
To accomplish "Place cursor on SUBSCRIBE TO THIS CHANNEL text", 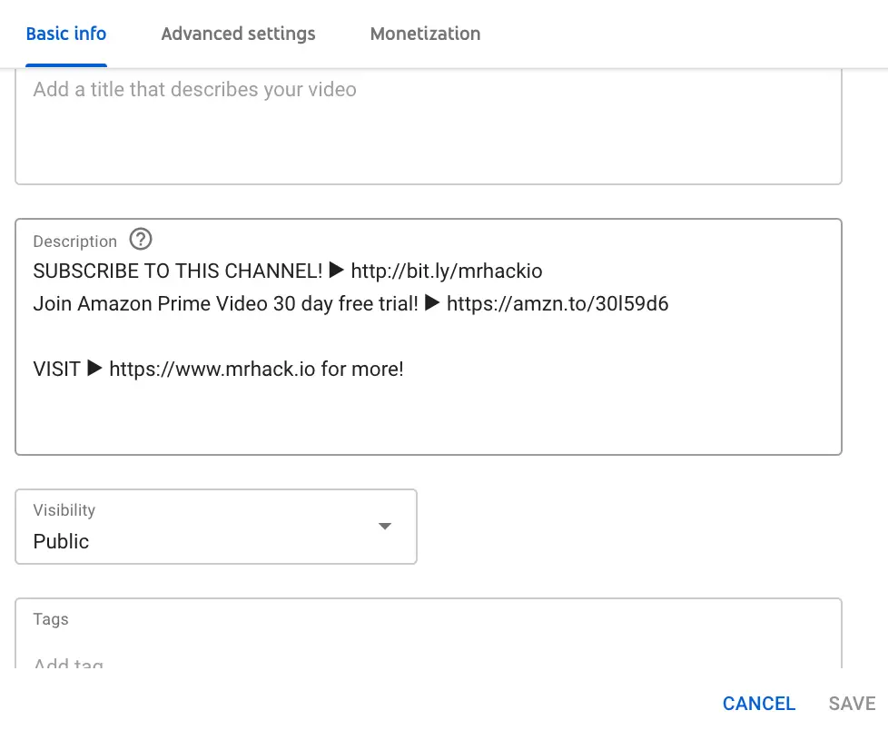I will (177, 271).
